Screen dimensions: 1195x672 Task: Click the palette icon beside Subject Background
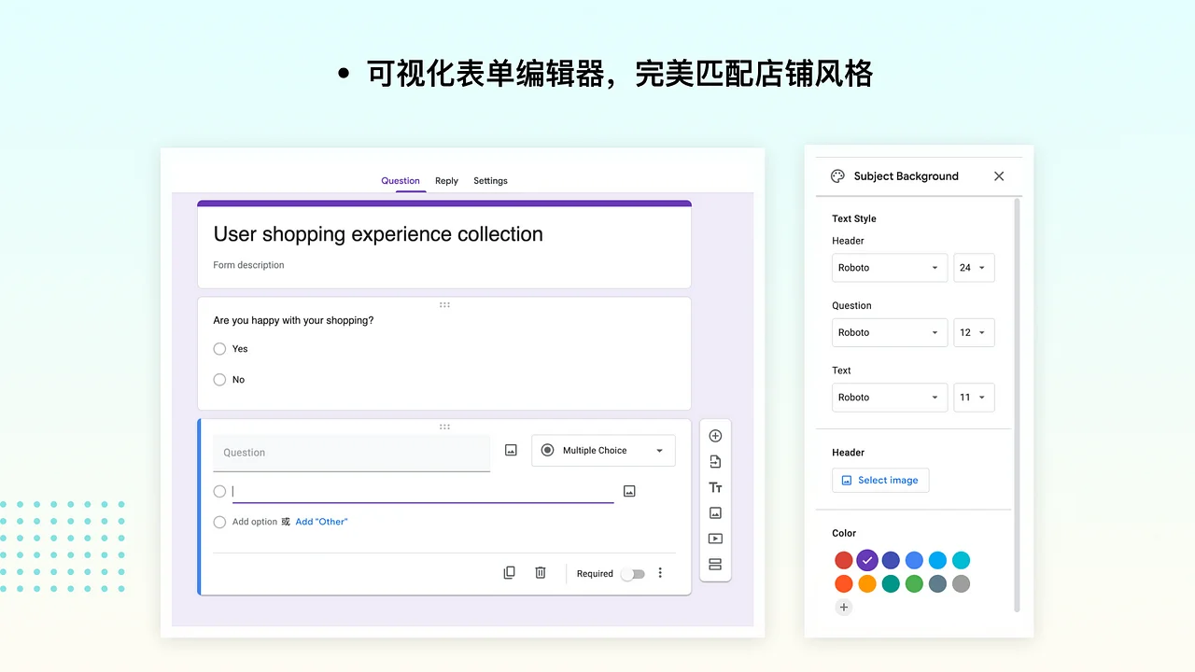tap(837, 175)
